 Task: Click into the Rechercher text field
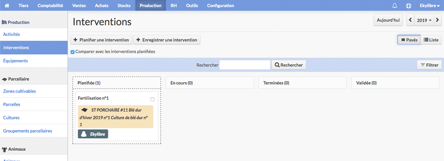tap(245, 65)
